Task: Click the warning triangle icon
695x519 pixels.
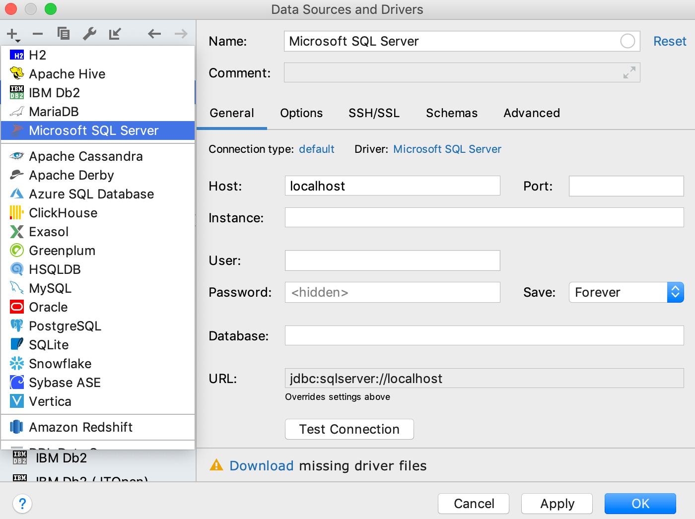Action: point(216,465)
